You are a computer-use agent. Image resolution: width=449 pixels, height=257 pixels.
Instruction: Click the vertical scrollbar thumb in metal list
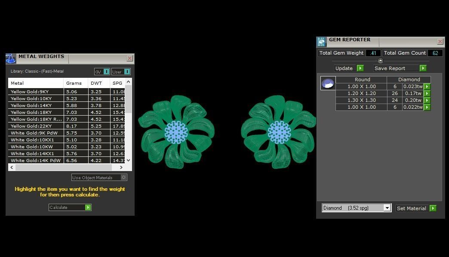[128, 99]
